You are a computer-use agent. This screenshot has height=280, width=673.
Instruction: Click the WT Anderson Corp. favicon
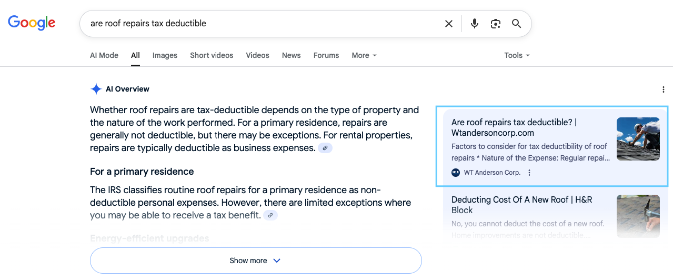[x=456, y=173]
